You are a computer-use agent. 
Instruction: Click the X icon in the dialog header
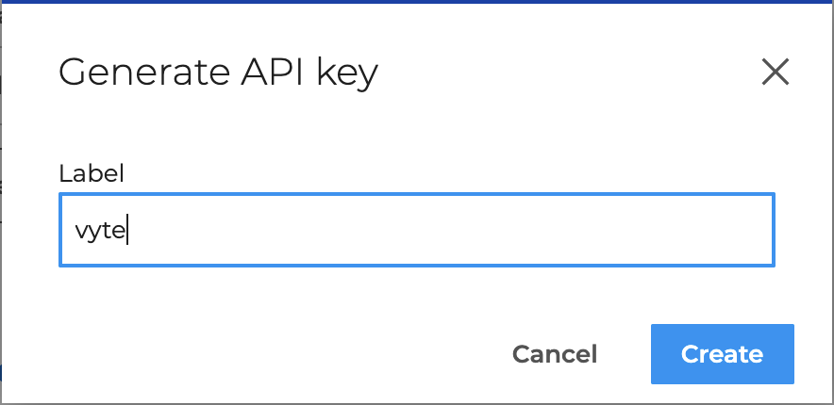(775, 73)
